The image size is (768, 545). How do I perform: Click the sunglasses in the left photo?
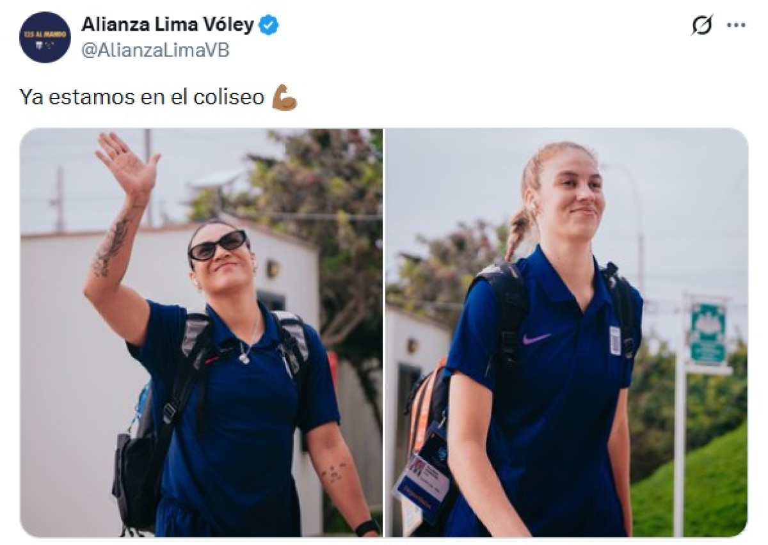(218, 246)
